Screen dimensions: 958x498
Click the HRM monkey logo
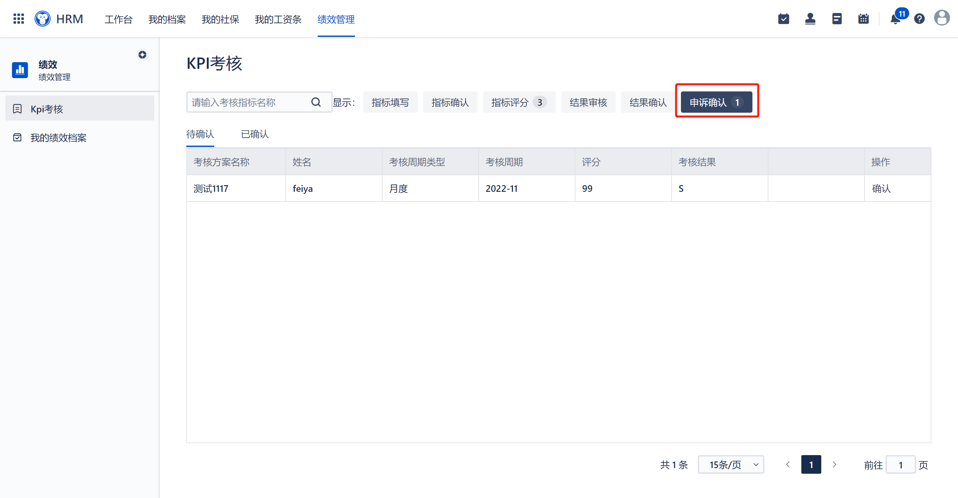click(42, 19)
